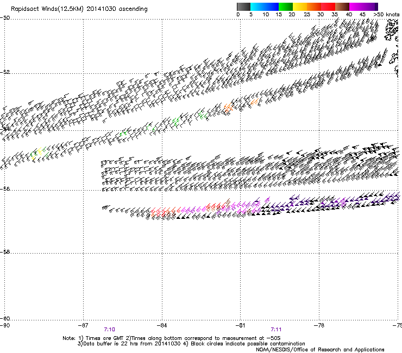This screenshot has height=353, width=402.
Task: Click the gray 0-5 knots color band
Action: 243,7
